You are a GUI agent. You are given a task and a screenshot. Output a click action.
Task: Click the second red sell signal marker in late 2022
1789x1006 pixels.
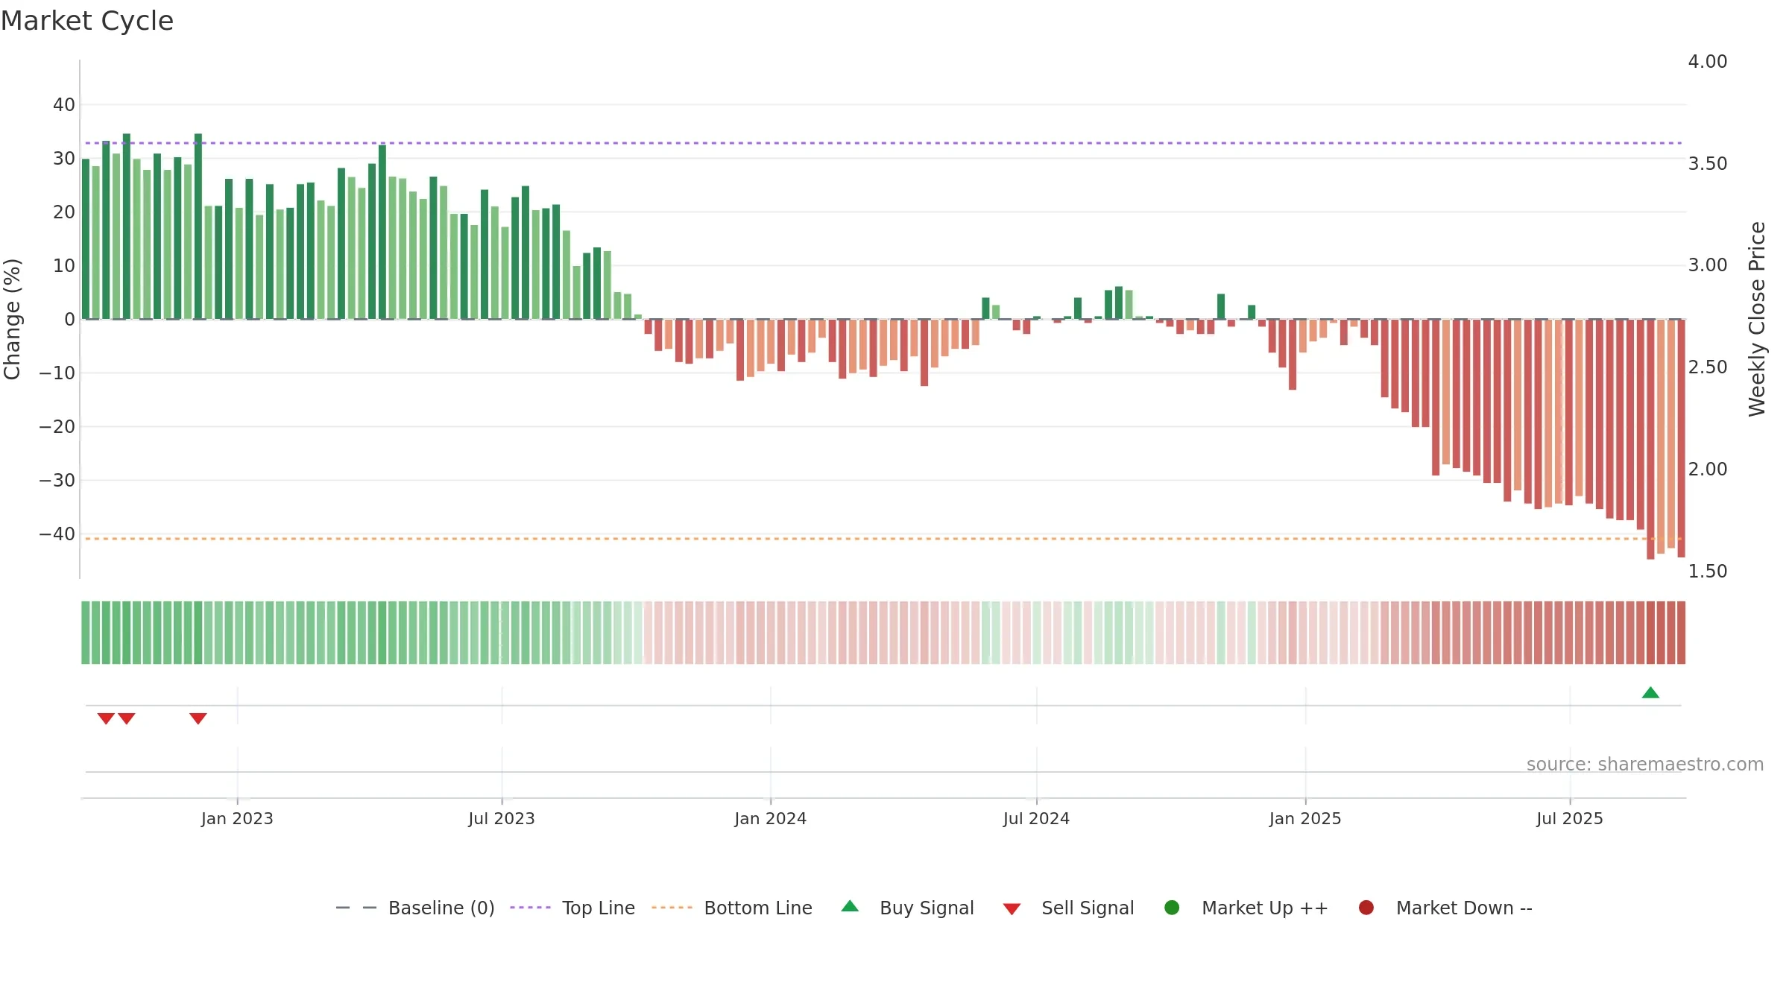click(x=127, y=718)
